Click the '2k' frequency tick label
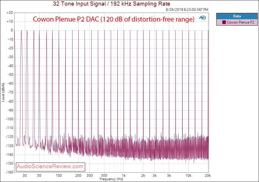 (143, 176)
